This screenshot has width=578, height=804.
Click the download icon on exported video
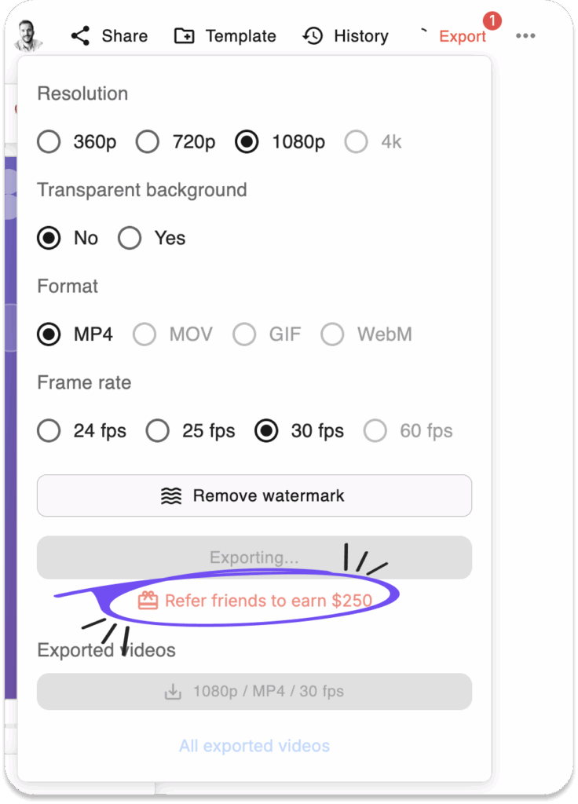click(x=172, y=692)
